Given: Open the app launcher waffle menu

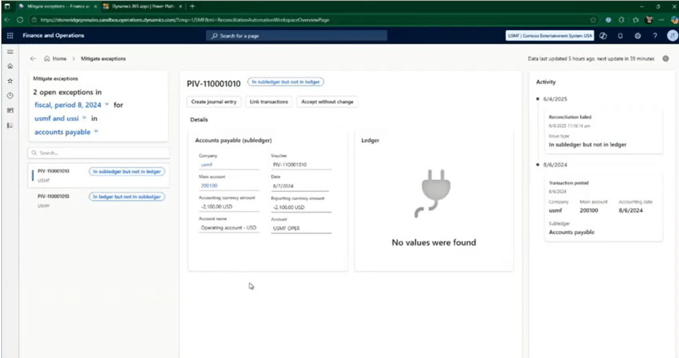Looking at the screenshot, I should coord(9,35).
